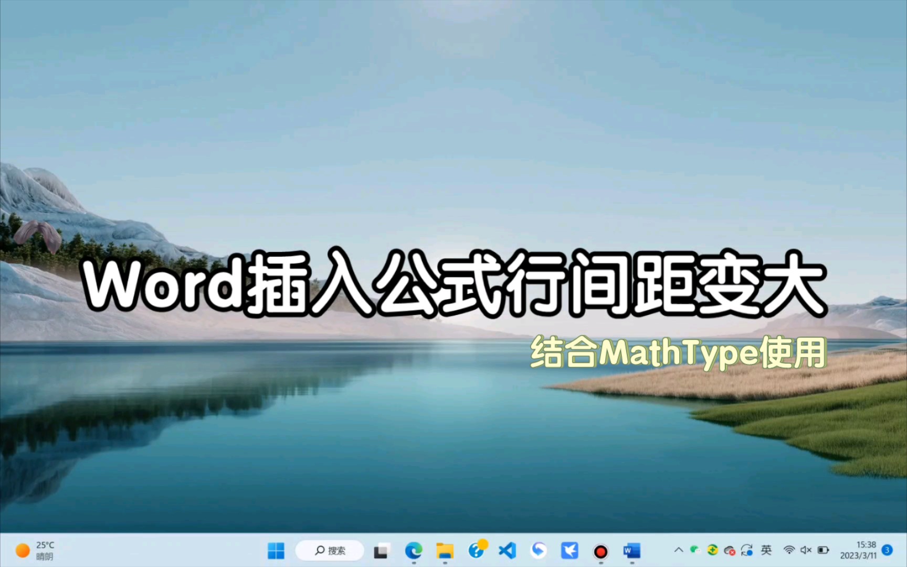Open the Windows Start menu

click(276, 551)
